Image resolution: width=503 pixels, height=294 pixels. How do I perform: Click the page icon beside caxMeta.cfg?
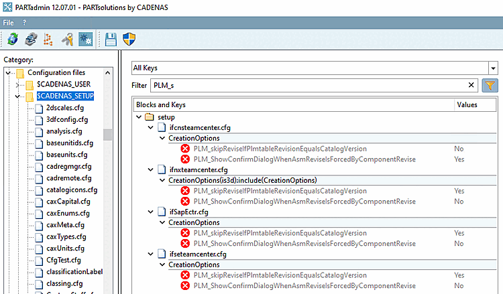[x=39, y=226]
